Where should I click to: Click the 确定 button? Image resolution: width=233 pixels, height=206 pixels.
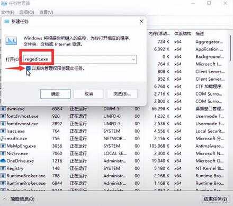[x=55, y=94]
